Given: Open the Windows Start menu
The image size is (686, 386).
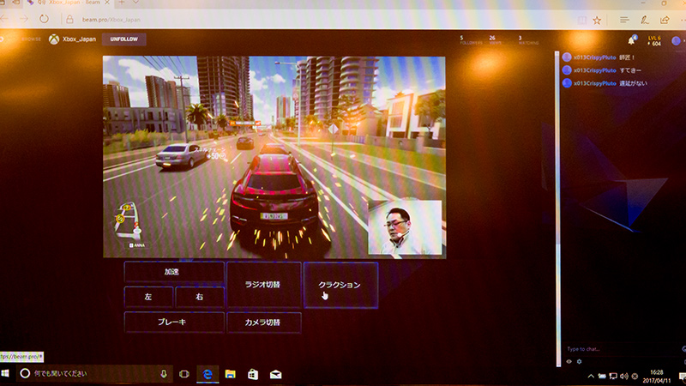Looking at the screenshot, I should tap(5, 373).
